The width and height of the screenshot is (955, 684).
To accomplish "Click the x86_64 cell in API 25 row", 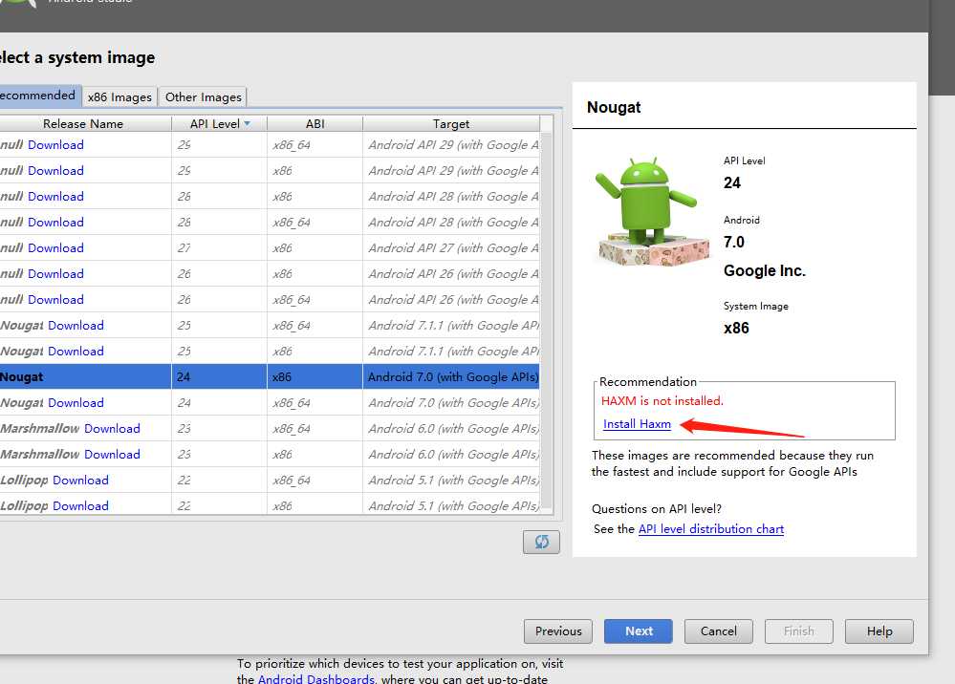I will (315, 326).
